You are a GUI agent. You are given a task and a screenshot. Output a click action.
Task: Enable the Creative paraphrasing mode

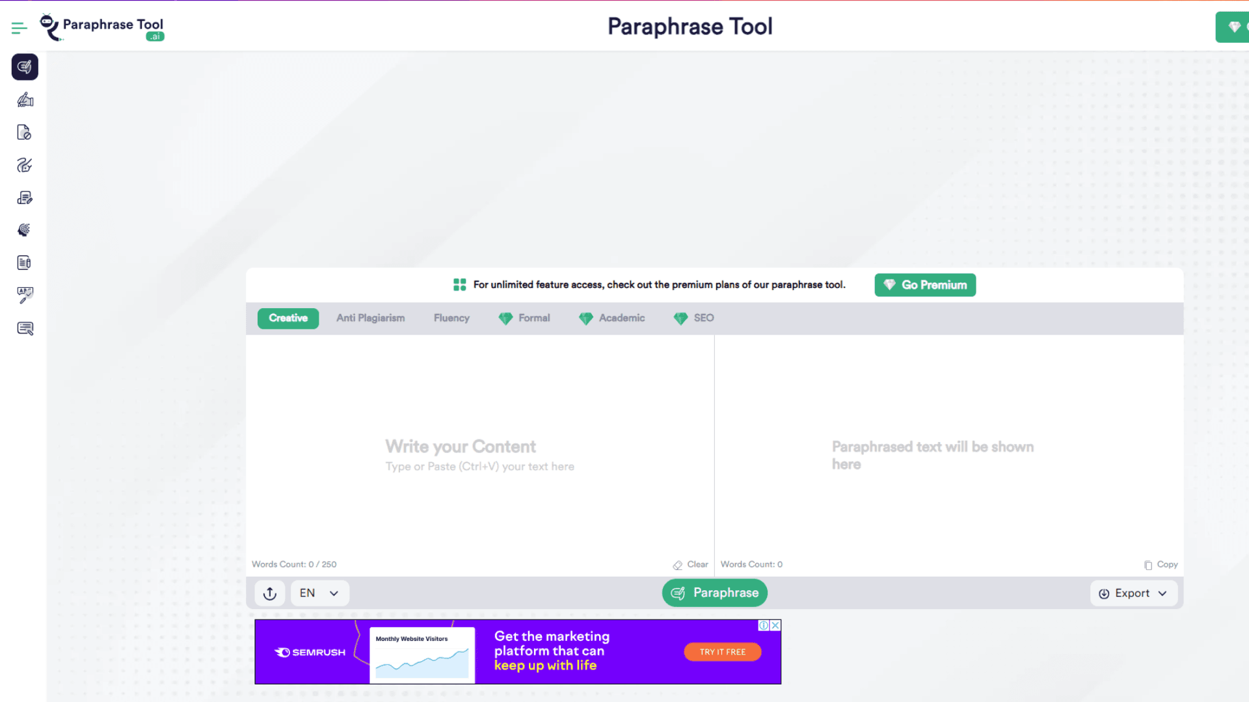coord(288,318)
